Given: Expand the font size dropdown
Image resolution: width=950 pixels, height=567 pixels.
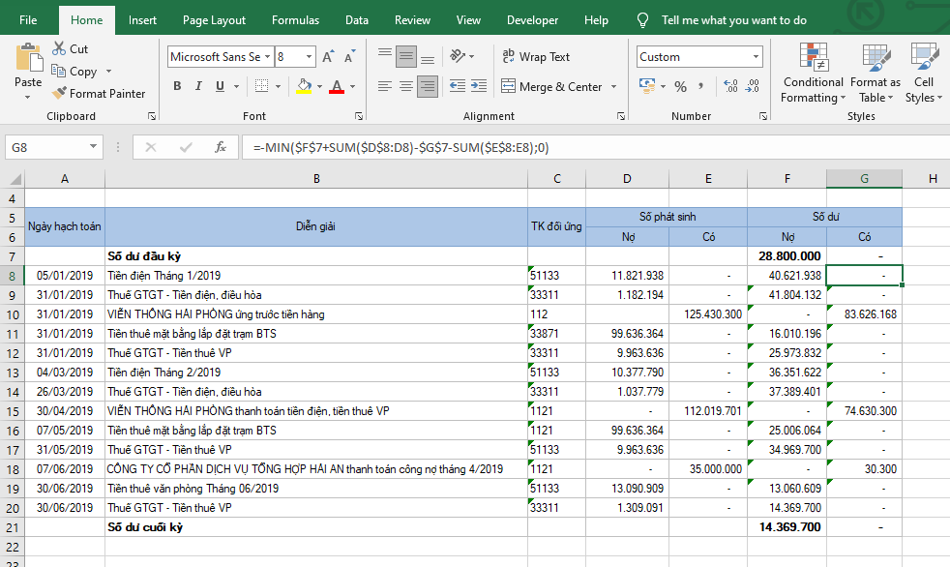Looking at the screenshot, I should [x=309, y=57].
